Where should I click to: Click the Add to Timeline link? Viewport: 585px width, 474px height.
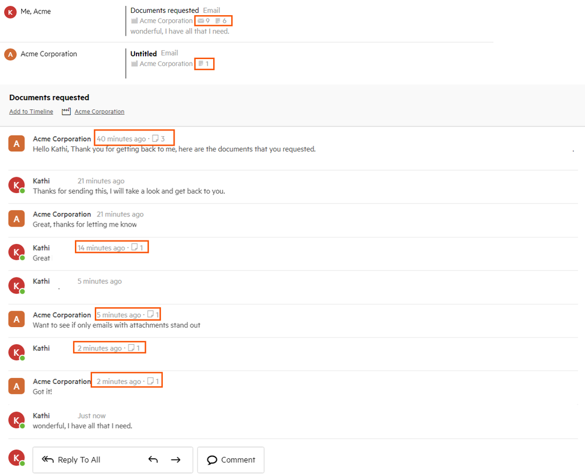pos(31,112)
